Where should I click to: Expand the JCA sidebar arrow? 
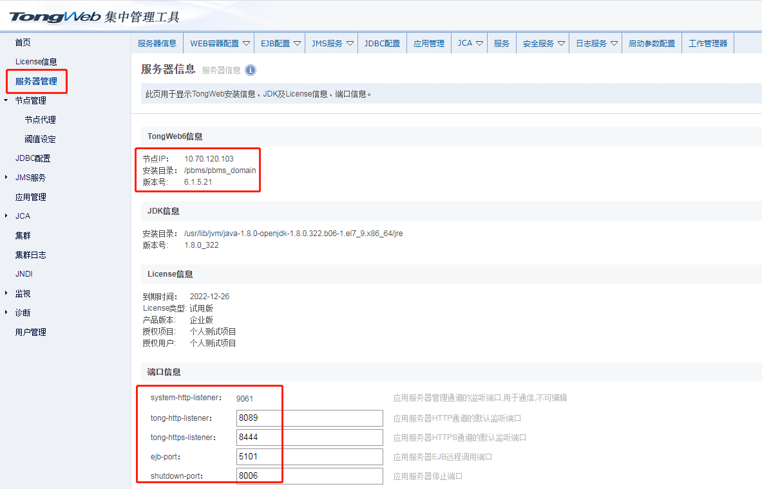6,216
